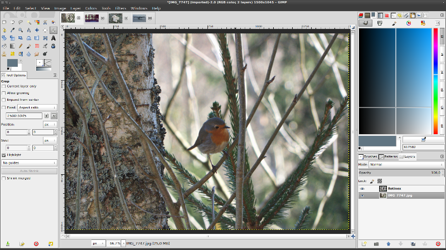Select the Select by Color tool
This screenshot has width=446, height=250.
[37, 22]
